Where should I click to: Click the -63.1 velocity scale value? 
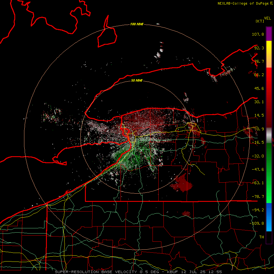coord(258,183)
